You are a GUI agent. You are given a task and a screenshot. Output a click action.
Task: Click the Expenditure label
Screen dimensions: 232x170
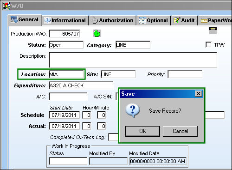(30, 85)
